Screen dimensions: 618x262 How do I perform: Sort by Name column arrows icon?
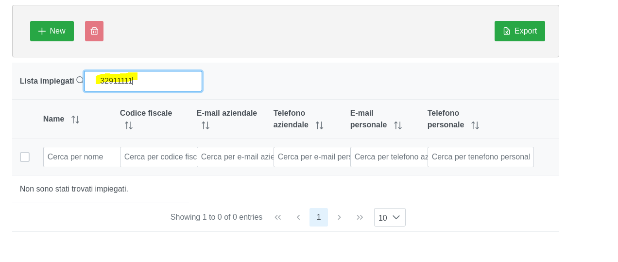[x=75, y=120]
